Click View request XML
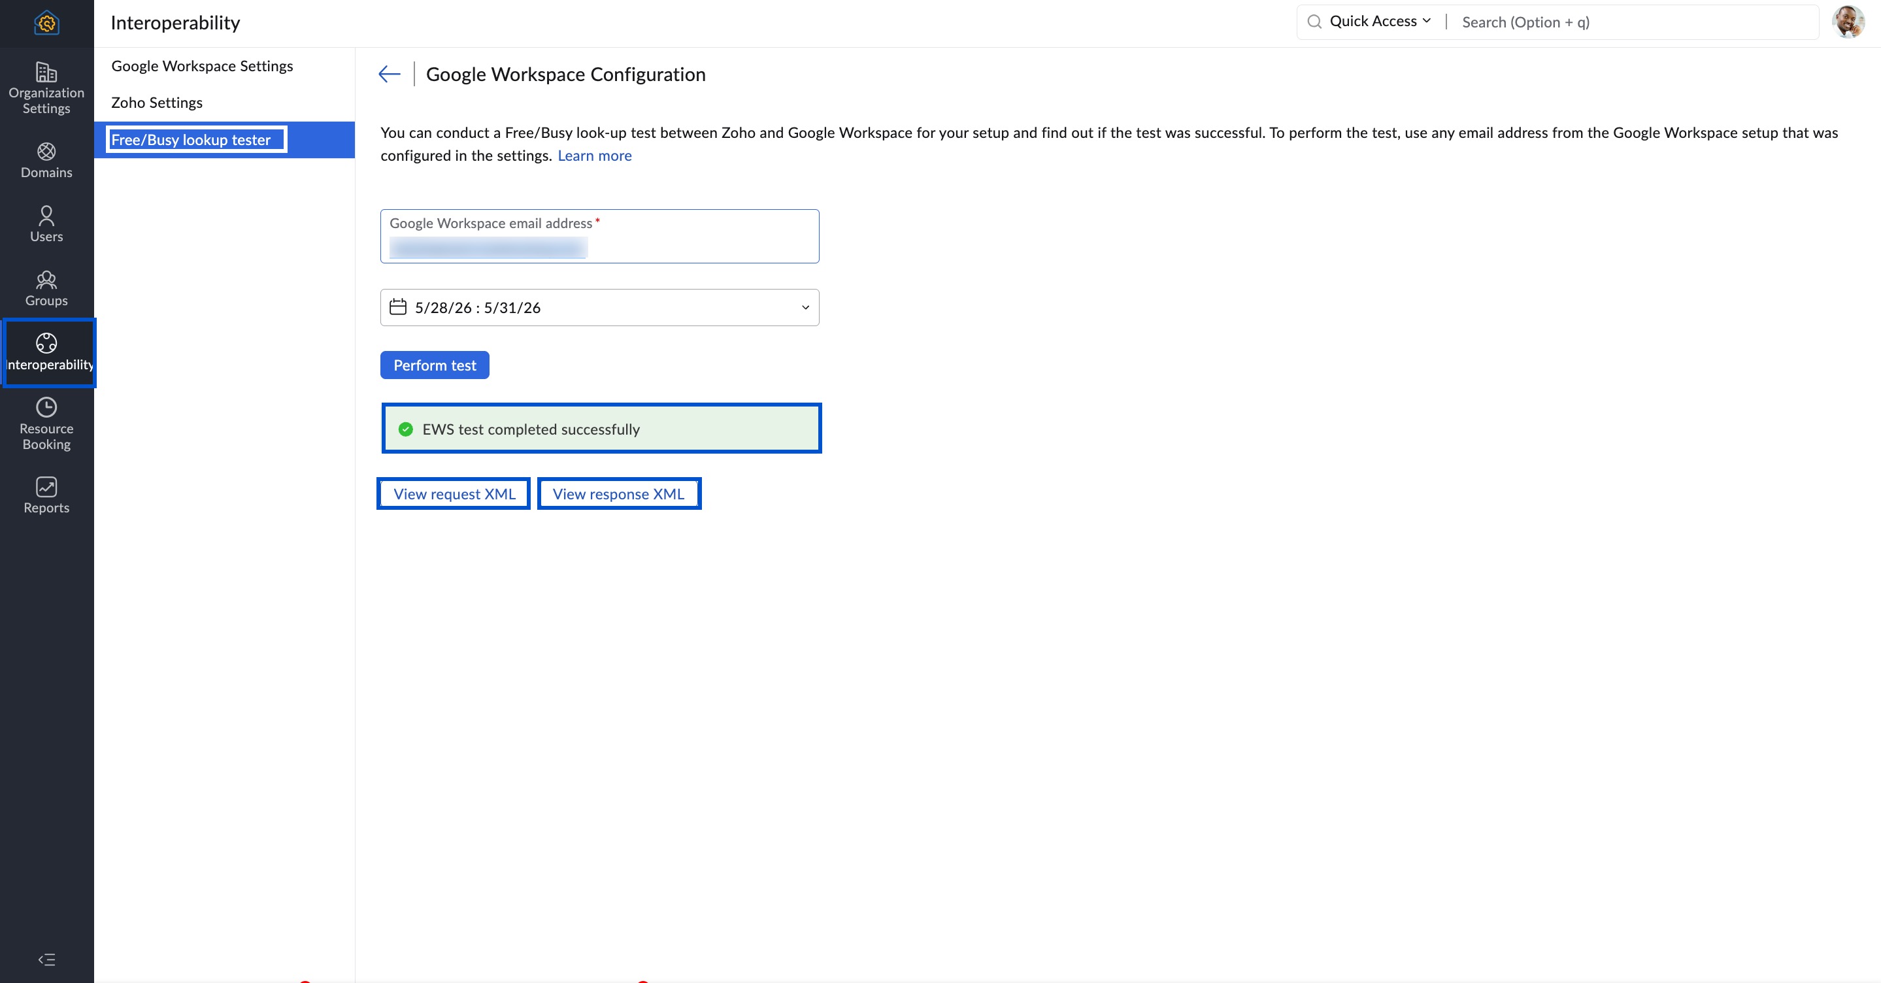This screenshot has width=1881, height=983. coord(454,493)
